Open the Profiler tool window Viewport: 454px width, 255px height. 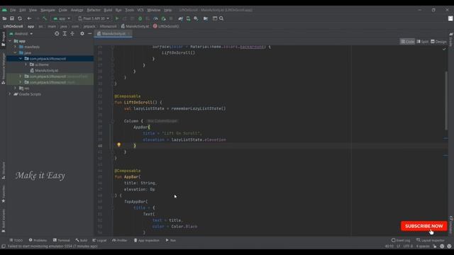tap(120, 240)
